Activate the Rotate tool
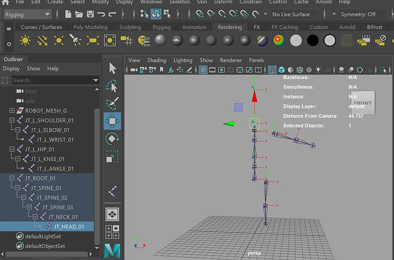394x260 pixels. 112,139
